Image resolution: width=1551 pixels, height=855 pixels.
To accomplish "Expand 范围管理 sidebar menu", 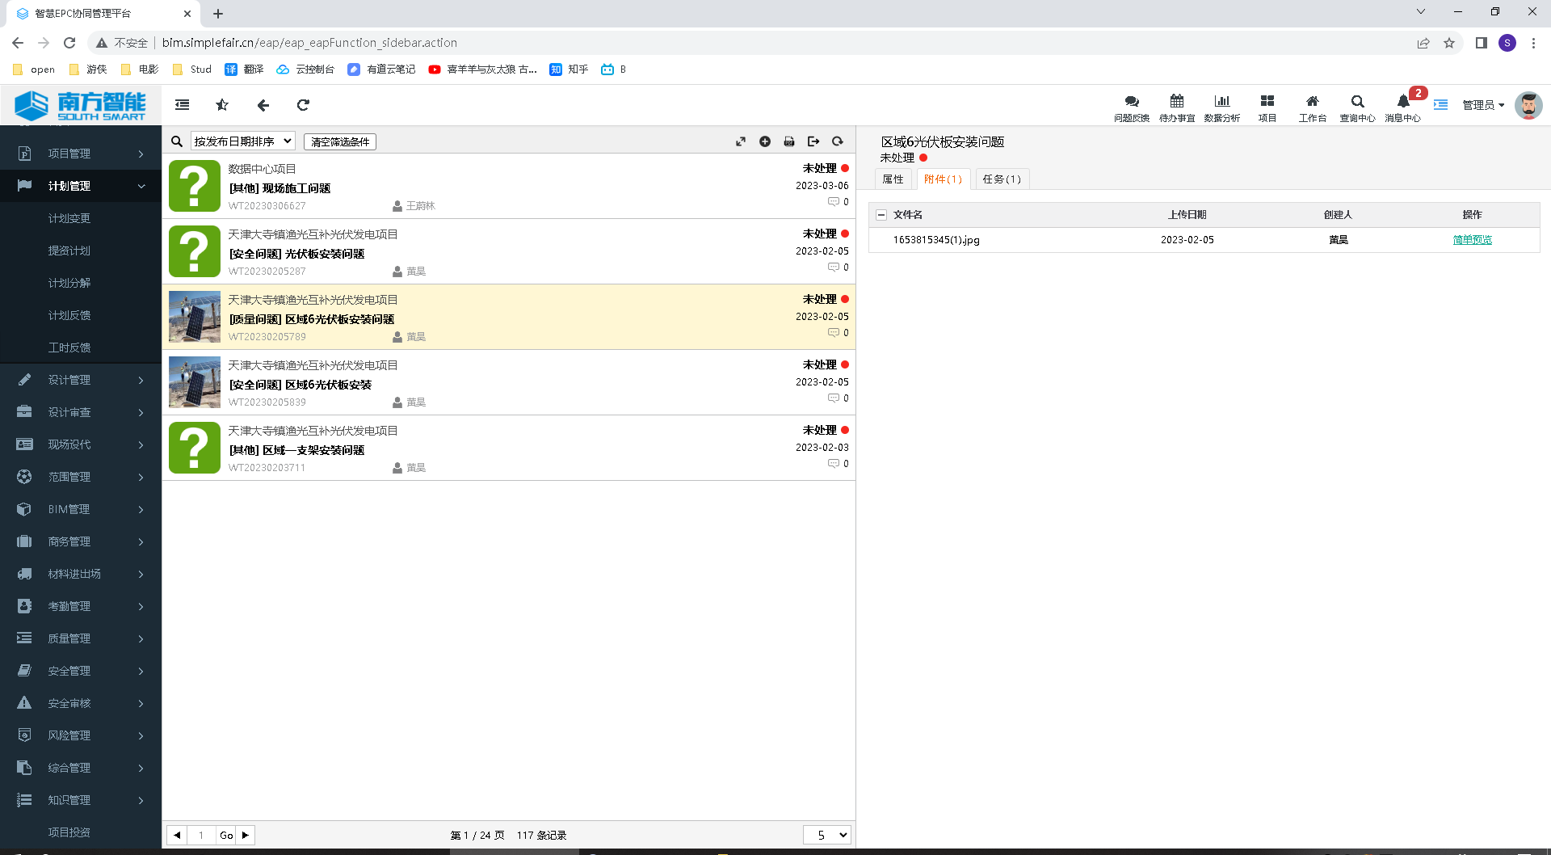I will (81, 477).
